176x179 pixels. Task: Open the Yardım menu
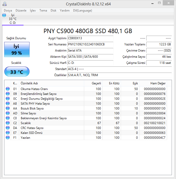pos(64,11)
